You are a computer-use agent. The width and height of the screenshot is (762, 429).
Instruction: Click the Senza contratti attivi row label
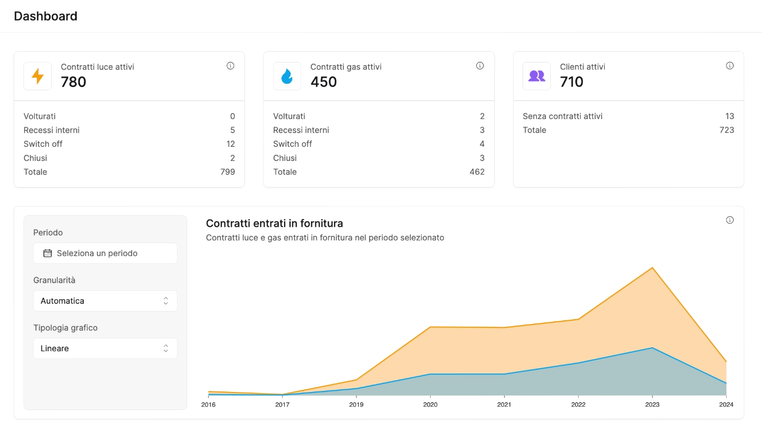563,116
